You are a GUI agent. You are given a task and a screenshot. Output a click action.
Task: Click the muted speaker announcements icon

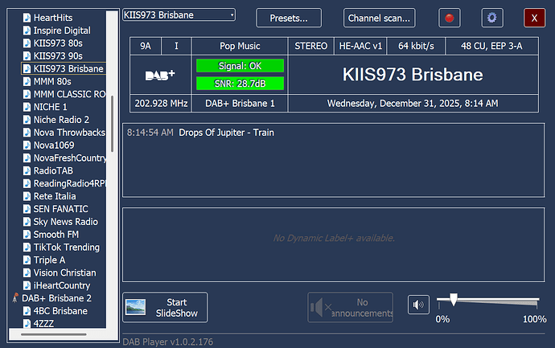[321, 307]
